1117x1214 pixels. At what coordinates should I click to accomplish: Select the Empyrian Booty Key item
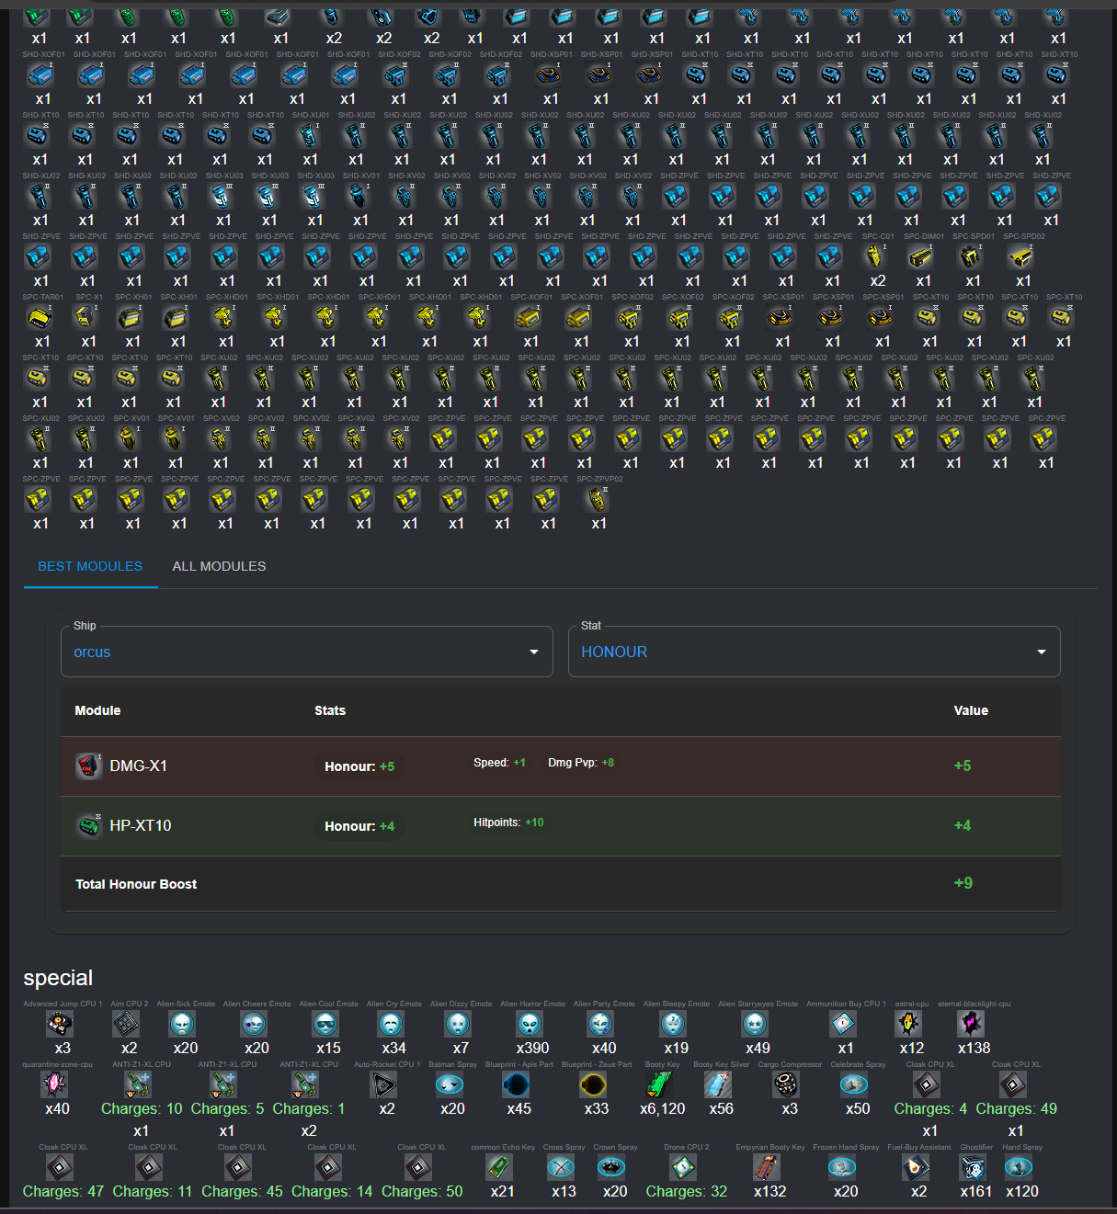tap(767, 1167)
